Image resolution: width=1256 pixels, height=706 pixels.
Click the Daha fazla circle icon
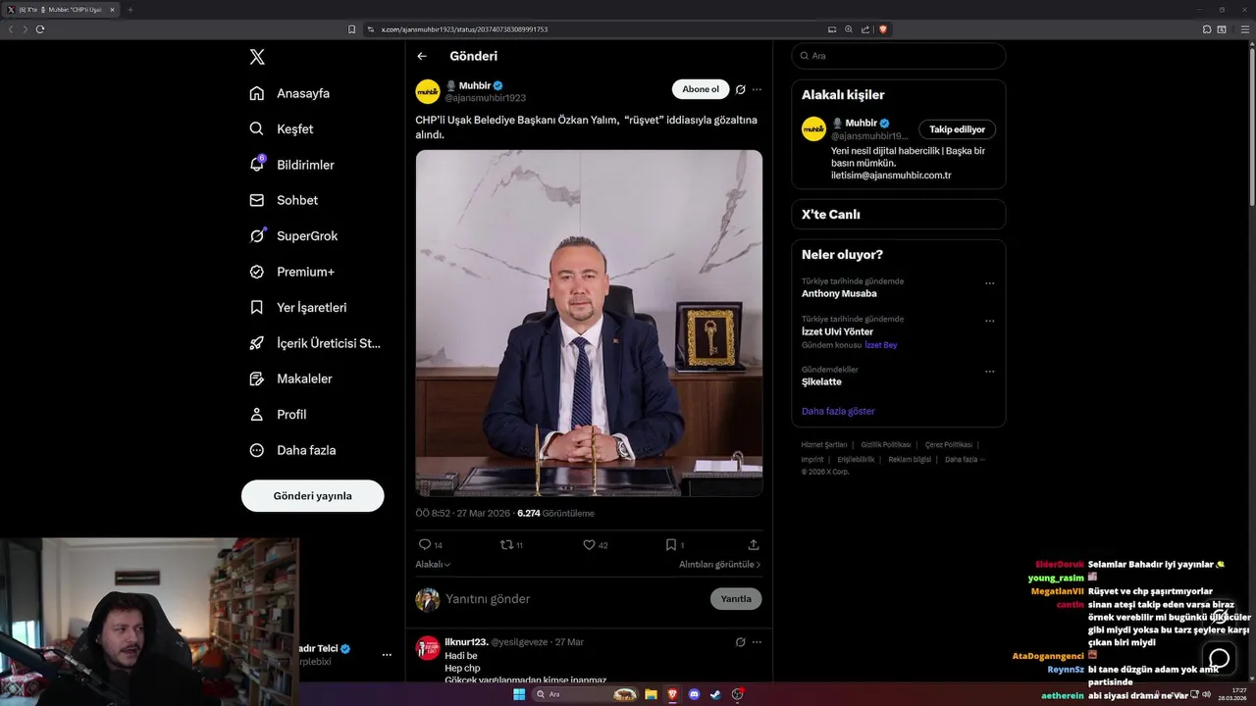click(x=257, y=450)
